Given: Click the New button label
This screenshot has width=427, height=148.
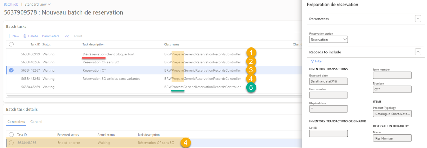Looking at the screenshot, I should tap(16, 36).
